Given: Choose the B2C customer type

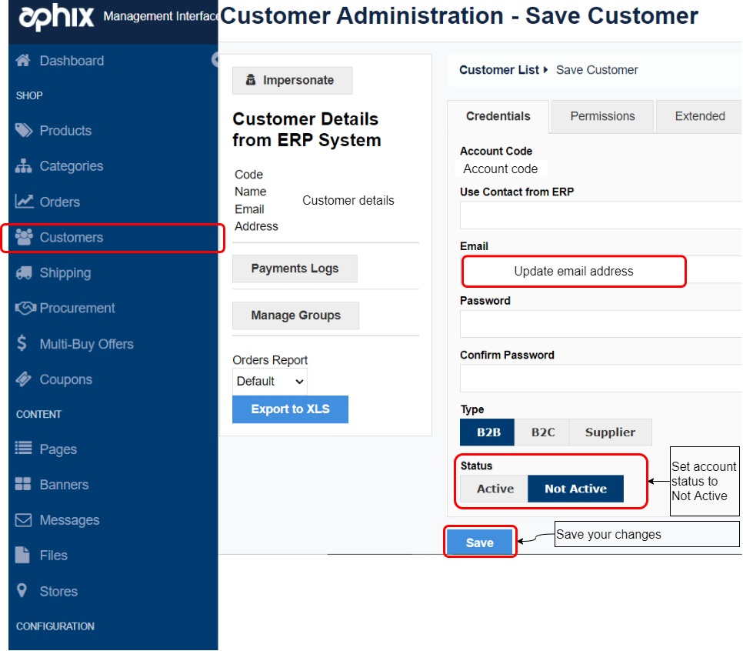Looking at the screenshot, I should pyautogui.click(x=542, y=432).
